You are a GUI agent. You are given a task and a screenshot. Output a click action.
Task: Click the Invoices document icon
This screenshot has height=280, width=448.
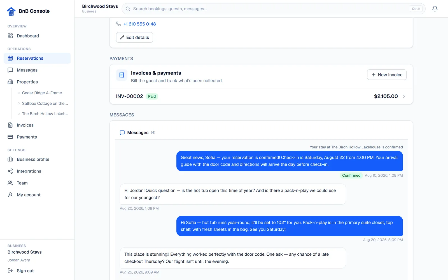[10, 125]
